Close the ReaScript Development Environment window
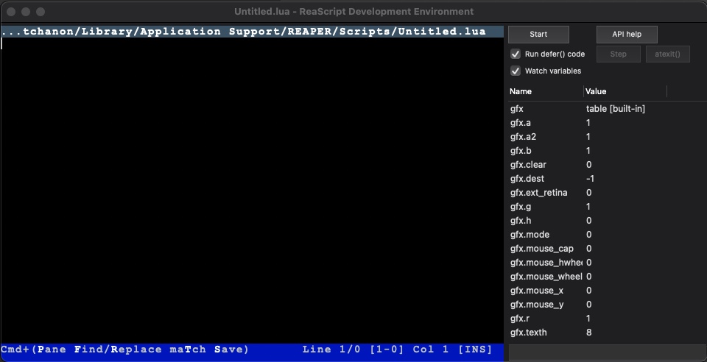The height and width of the screenshot is (362, 707). tap(11, 12)
